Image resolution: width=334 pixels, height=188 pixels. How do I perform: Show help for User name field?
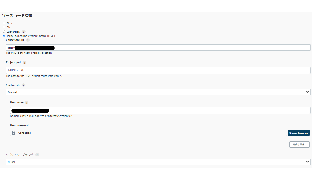[x=27, y=102]
